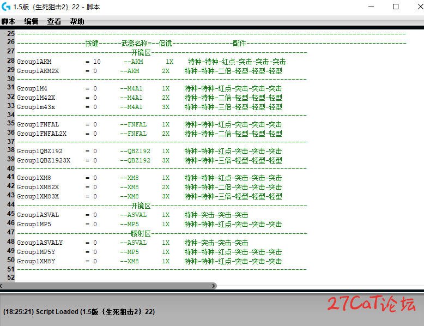Click the Group1XM83X variable name
Viewport: 424px width, 326px height.
(38, 196)
